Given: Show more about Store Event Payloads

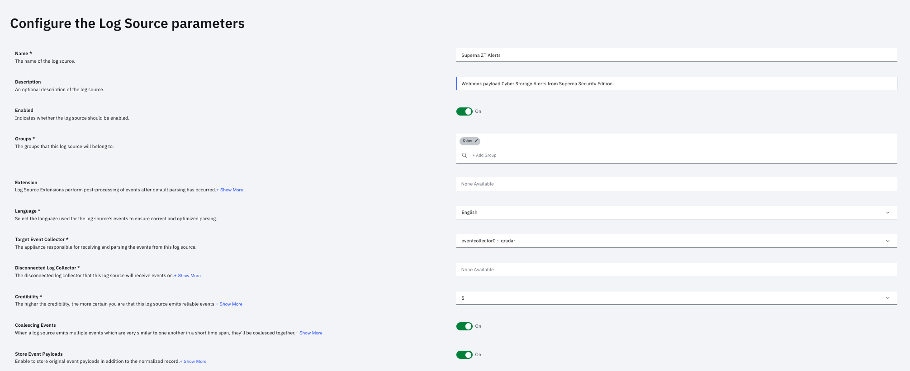Looking at the screenshot, I should (x=194, y=362).
